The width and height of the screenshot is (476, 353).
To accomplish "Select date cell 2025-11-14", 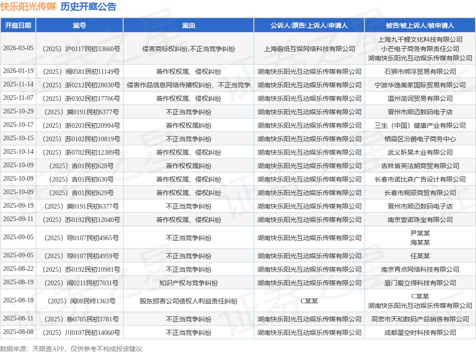I will tap(18, 85).
